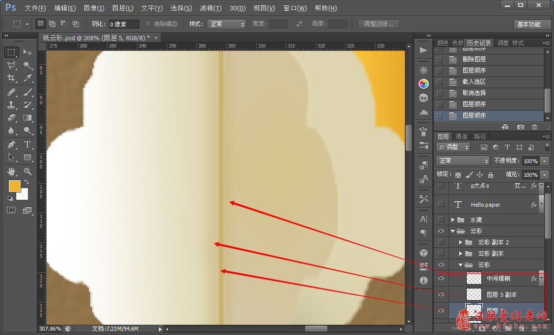
Task: Hide the 中间模糊 layer
Action: (x=441, y=278)
